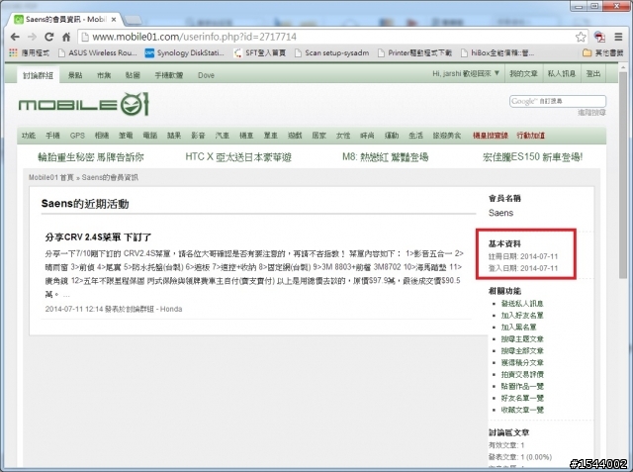Screen dimensions: 633x472
Task: Select the 討論群組 tab
Action: coord(38,75)
